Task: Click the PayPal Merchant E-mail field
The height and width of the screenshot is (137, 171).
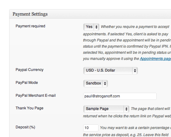Action: tap(120, 96)
